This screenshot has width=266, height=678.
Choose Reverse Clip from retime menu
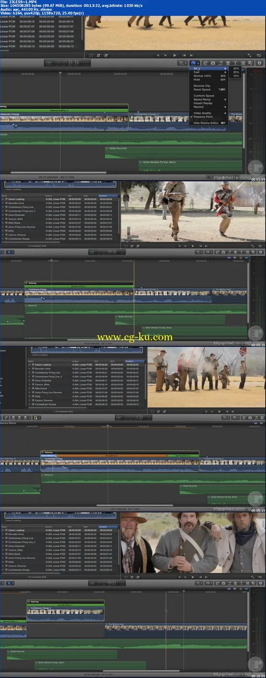pyautogui.click(x=210, y=86)
